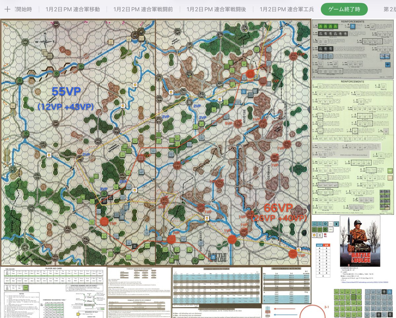
Task: Select the blue airplane counter on reinforcement card
Action: point(388,65)
